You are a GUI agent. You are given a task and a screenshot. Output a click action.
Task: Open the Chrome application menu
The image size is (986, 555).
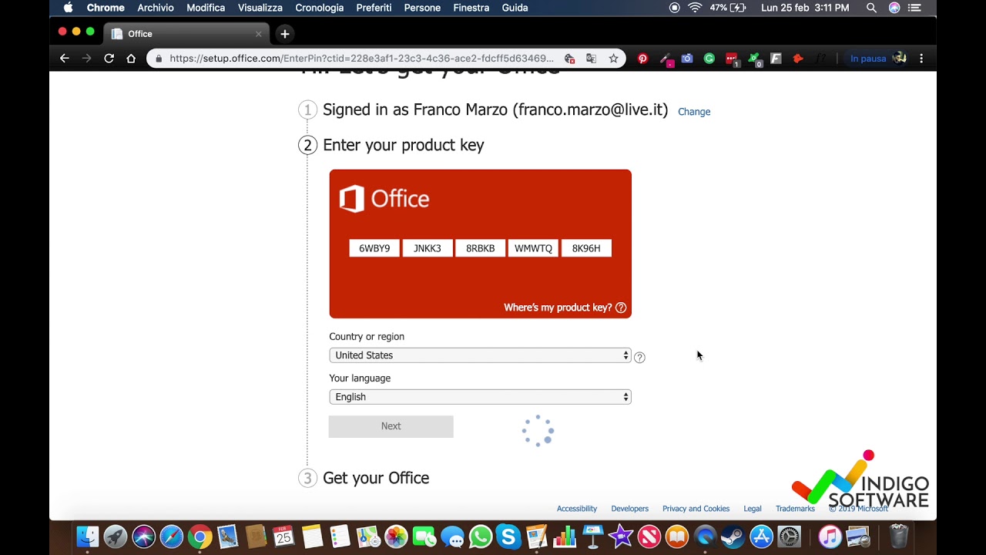point(106,8)
